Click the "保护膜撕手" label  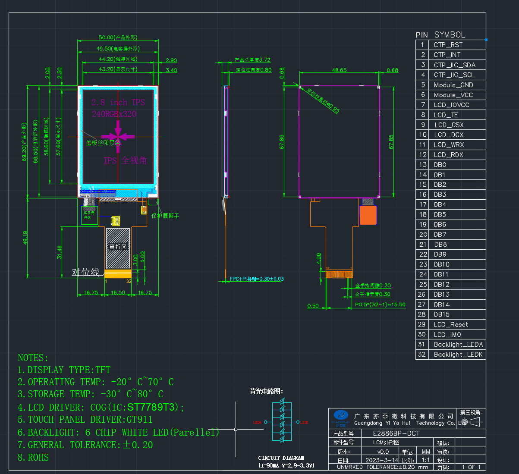point(165,216)
